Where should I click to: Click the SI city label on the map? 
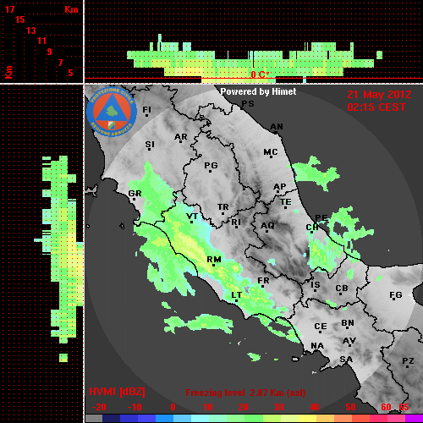pos(150,145)
